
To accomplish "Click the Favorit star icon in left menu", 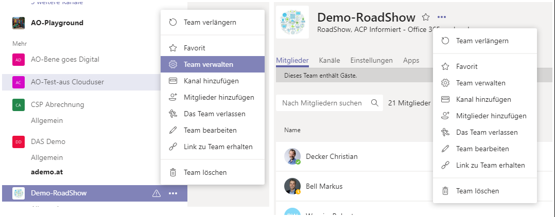I will tap(173, 48).
